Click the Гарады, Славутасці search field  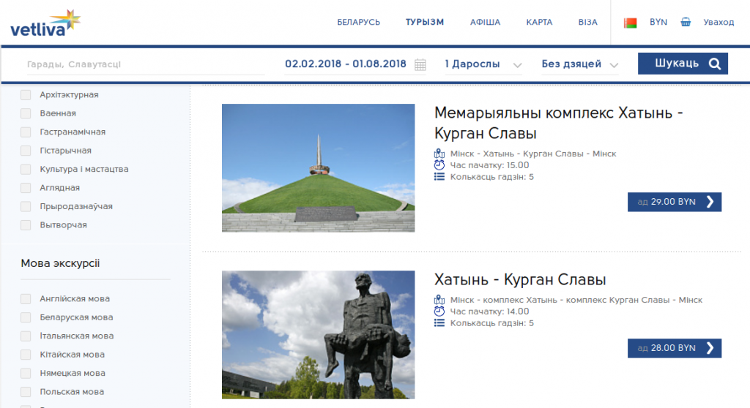click(146, 64)
